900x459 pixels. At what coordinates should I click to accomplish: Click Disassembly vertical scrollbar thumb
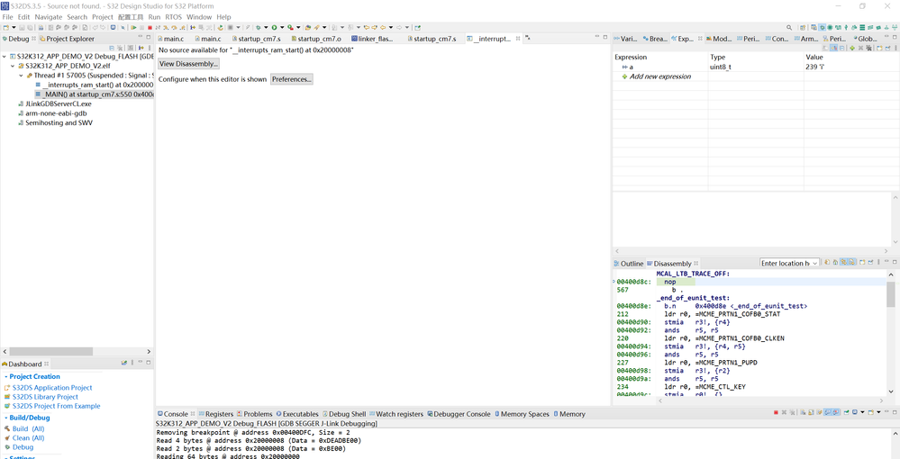[890, 294]
